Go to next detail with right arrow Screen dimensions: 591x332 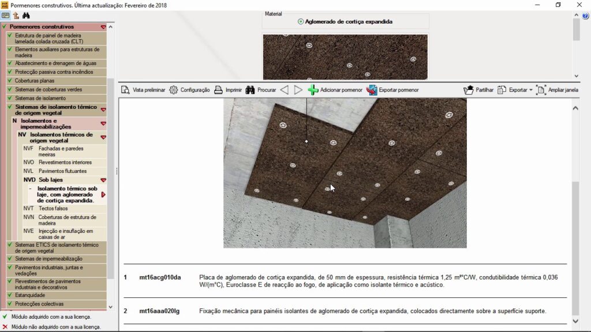click(298, 90)
